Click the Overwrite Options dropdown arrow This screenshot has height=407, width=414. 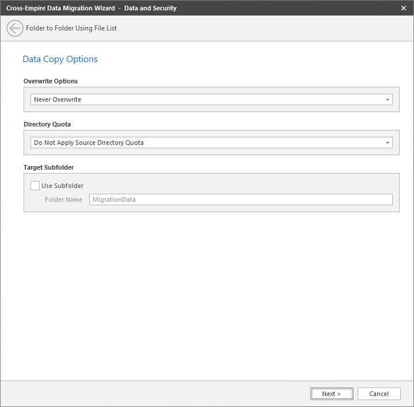point(388,99)
